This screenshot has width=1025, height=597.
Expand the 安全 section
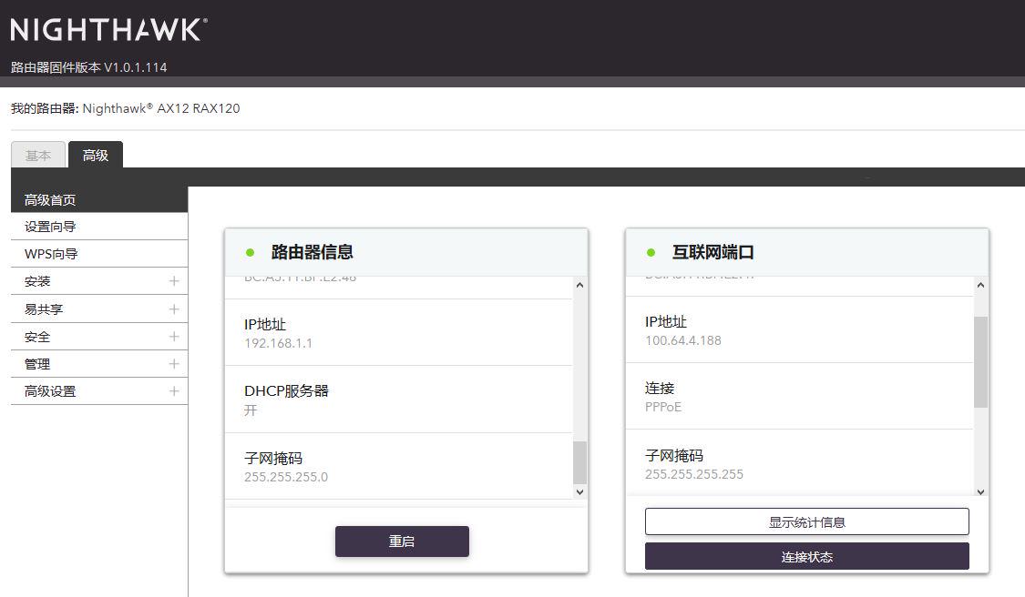(174, 336)
